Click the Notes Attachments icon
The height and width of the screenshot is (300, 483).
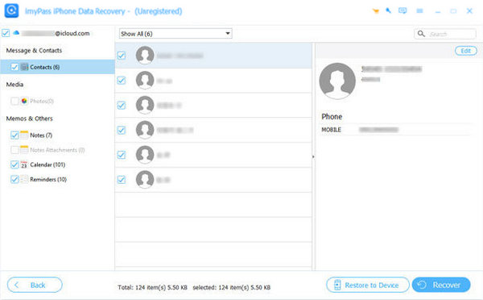24,150
